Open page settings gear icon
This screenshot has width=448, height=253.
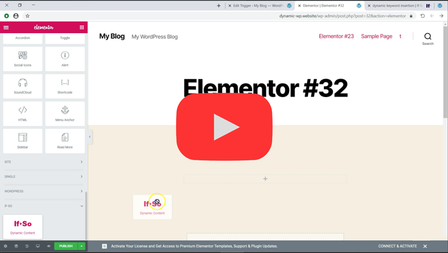click(x=5, y=246)
